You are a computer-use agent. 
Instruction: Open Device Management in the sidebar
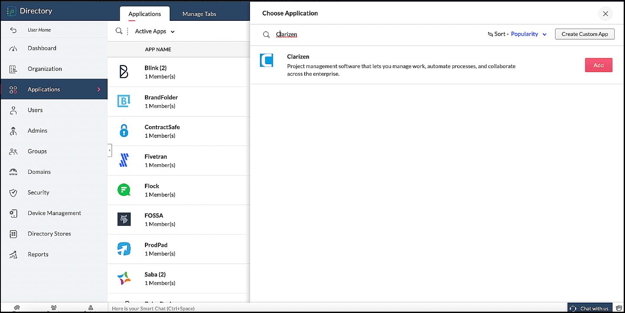tap(54, 213)
